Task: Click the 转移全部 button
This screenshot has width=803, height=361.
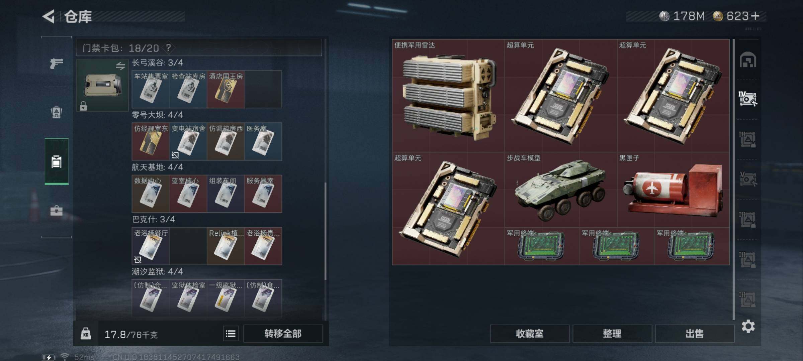Action: click(283, 333)
